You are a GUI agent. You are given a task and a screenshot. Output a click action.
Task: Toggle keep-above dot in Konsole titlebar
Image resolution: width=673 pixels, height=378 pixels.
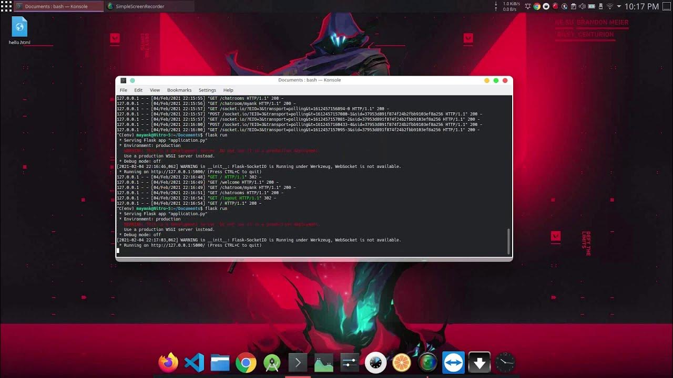[132, 80]
